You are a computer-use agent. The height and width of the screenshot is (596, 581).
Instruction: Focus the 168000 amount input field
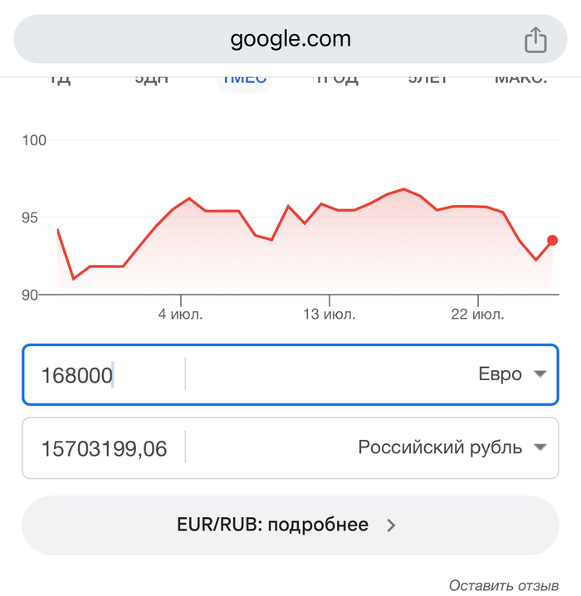[104, 375]
